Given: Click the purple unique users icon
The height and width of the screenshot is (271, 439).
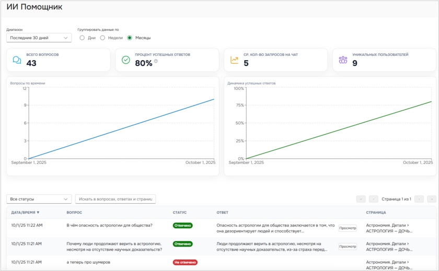Looking at the screenshot, I should pyautogui.click(x=343, y=60).
